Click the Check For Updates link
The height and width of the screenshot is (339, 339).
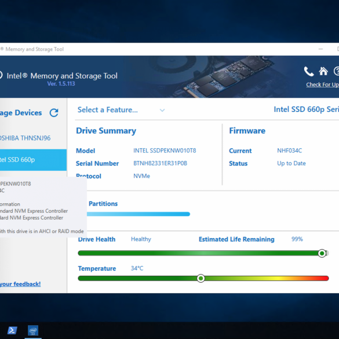[x=323, y=85]
